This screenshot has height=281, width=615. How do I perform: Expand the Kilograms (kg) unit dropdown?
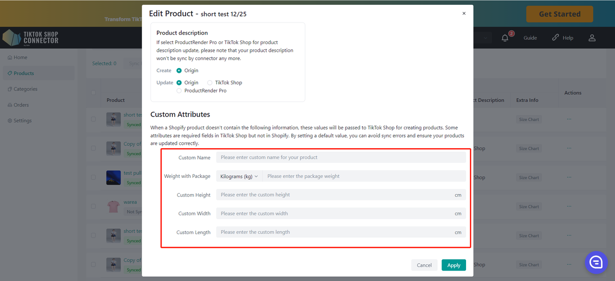239,176
